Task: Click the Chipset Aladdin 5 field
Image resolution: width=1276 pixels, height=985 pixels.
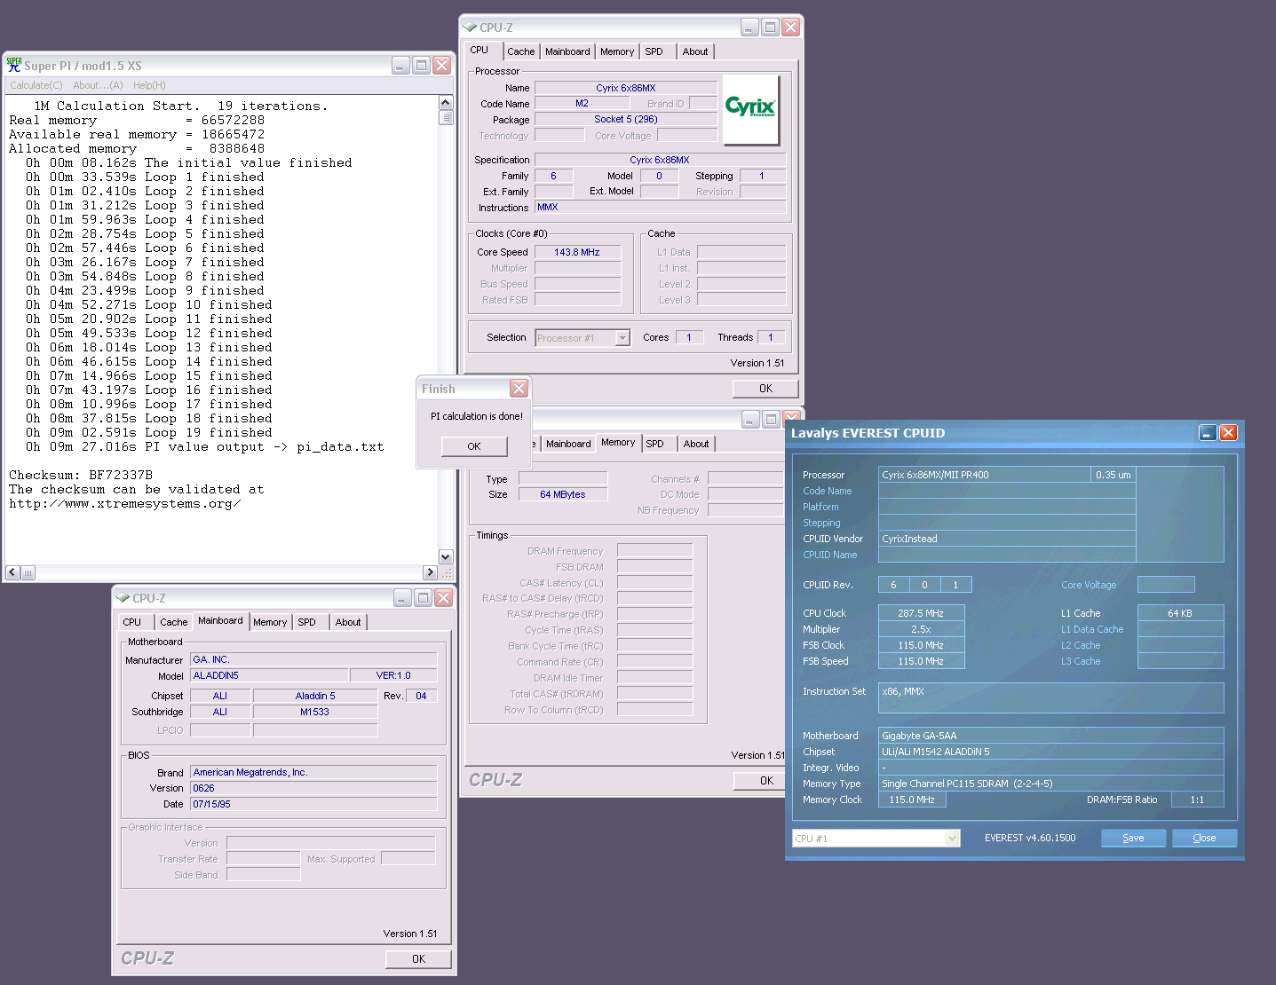Action: (314, 696)
